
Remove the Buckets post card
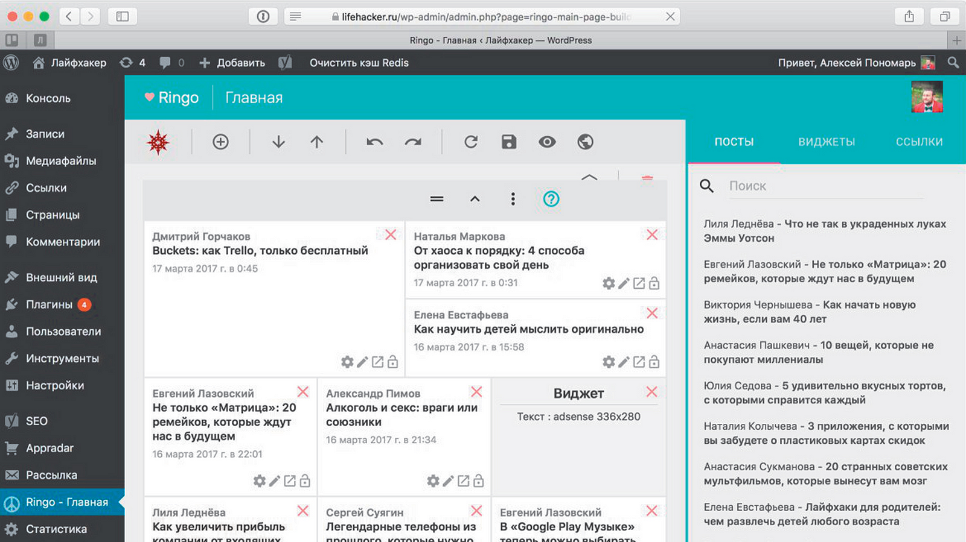coord(391,235)
